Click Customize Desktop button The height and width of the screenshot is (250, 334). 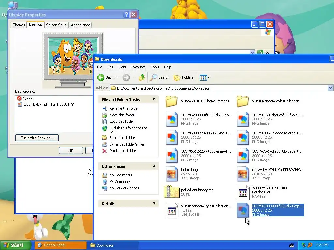(x=37, y=138)
